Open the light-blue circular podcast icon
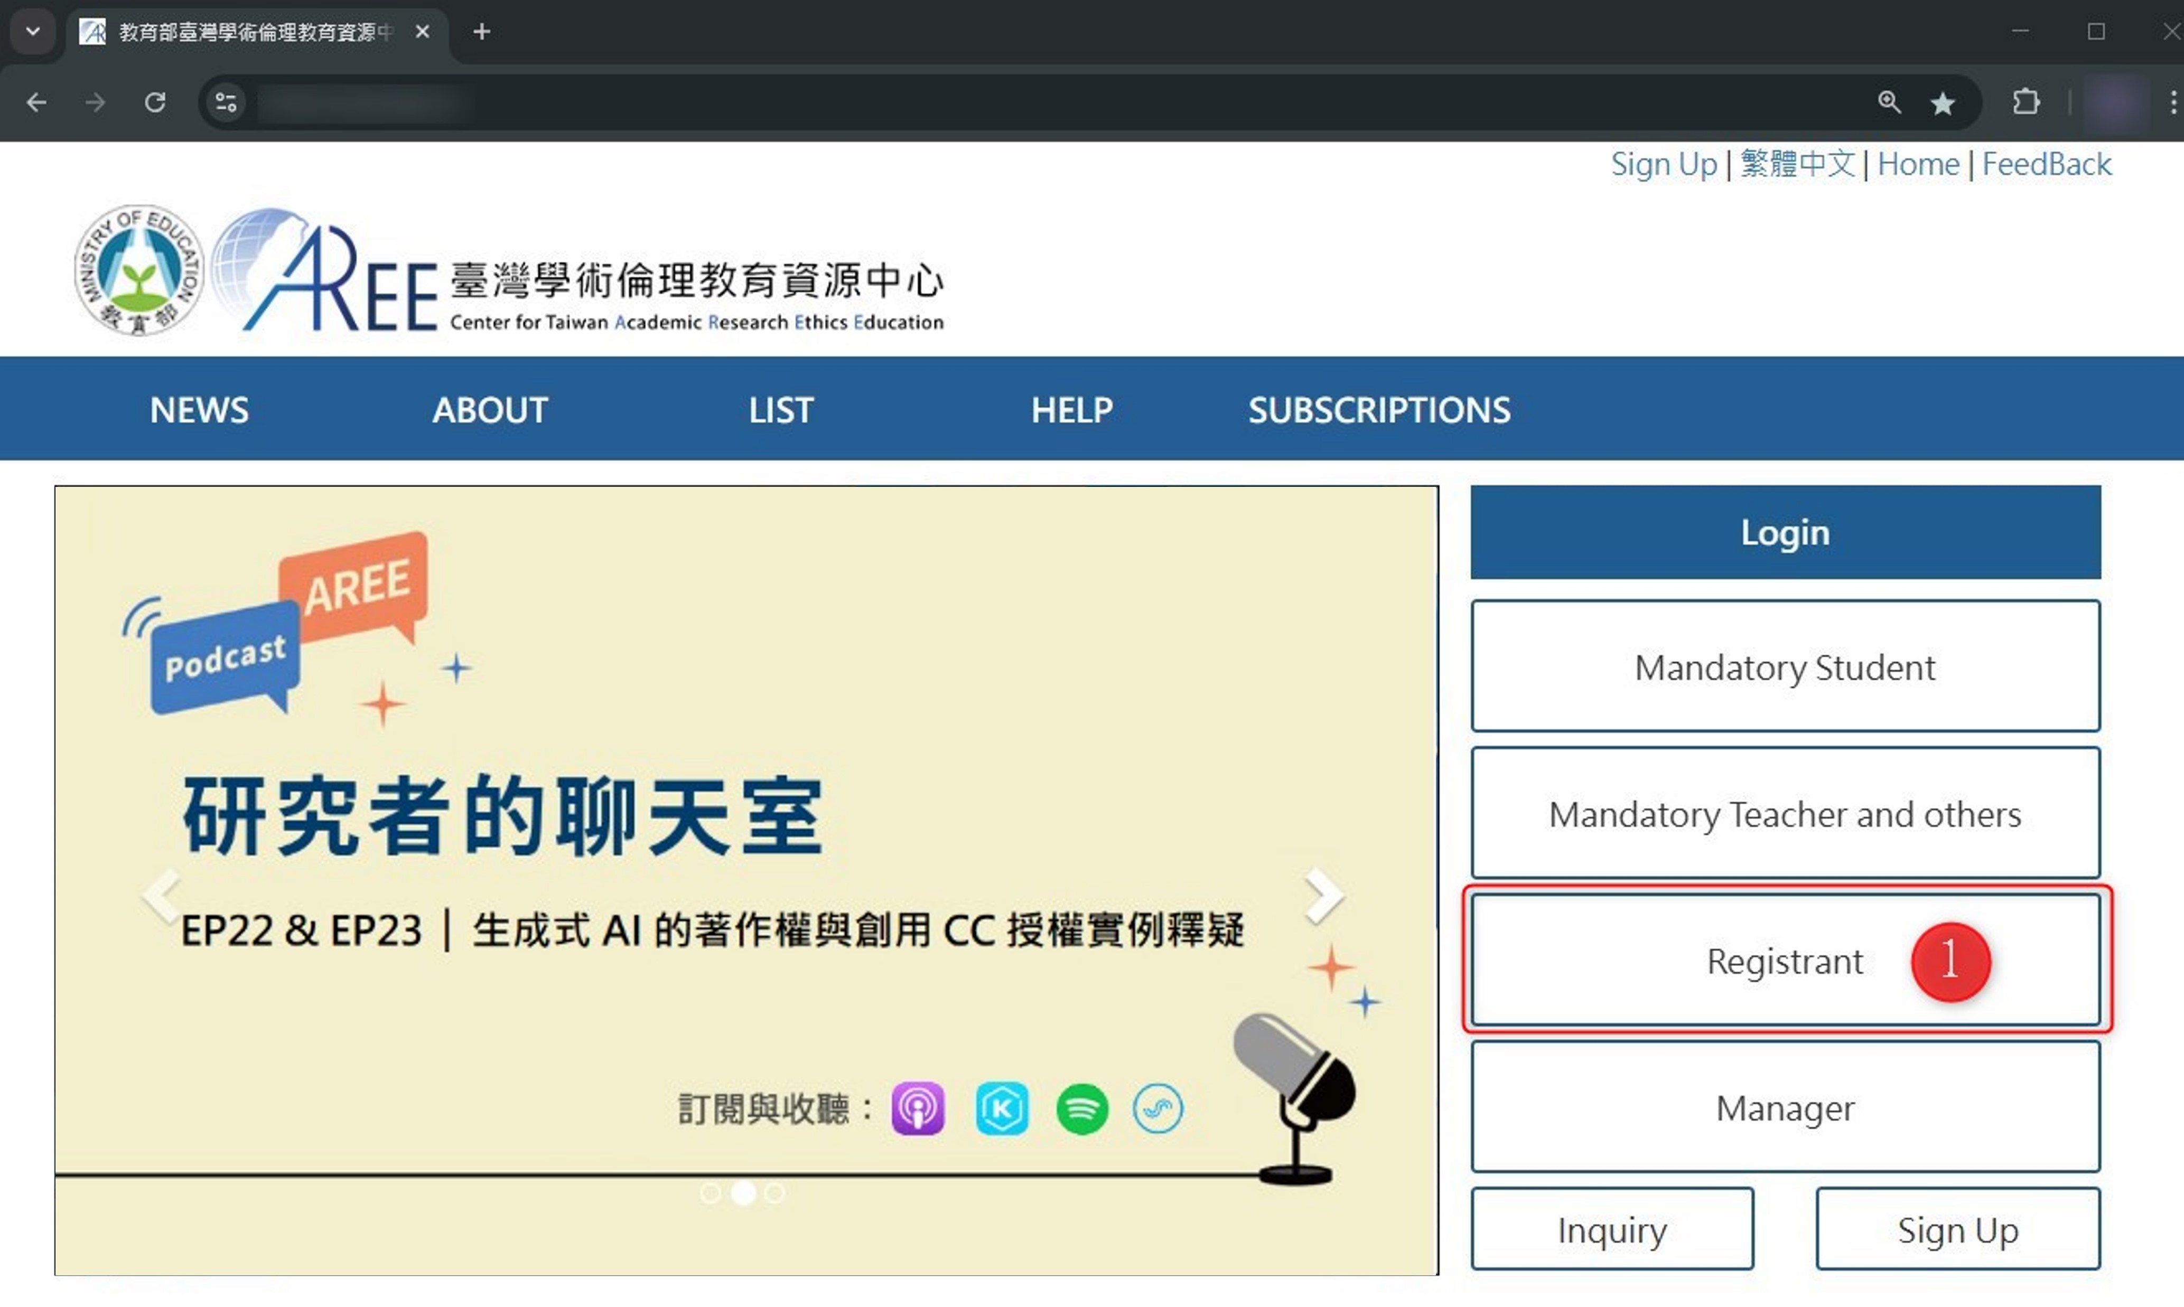Screen dimensions: 2184x1307 click(x=1158, y=1109)
